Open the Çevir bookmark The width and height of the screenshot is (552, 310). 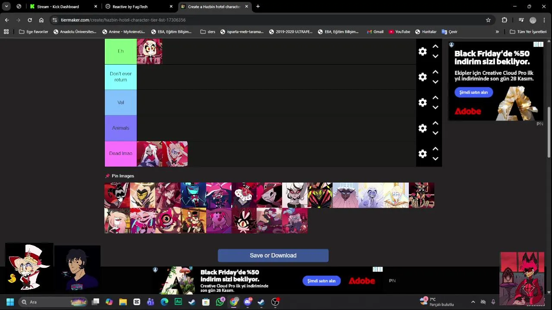tap(449, 31)
